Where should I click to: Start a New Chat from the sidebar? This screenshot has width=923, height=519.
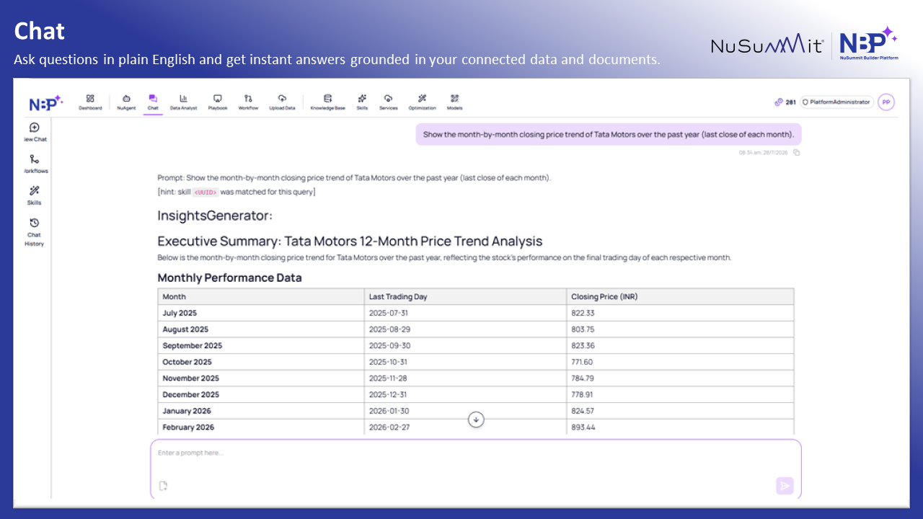pos(34,132)
